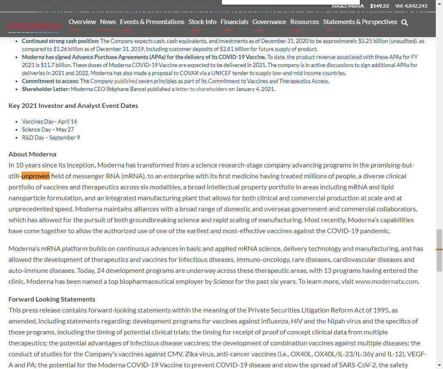
Task: Click the highlighted word 'unproven'
Action: click(x=35, y=176)
